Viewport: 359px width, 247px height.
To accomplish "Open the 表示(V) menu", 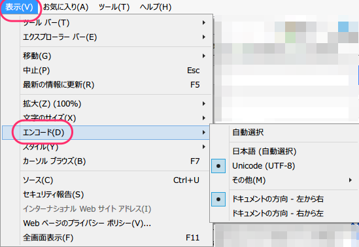I will 19,7.
